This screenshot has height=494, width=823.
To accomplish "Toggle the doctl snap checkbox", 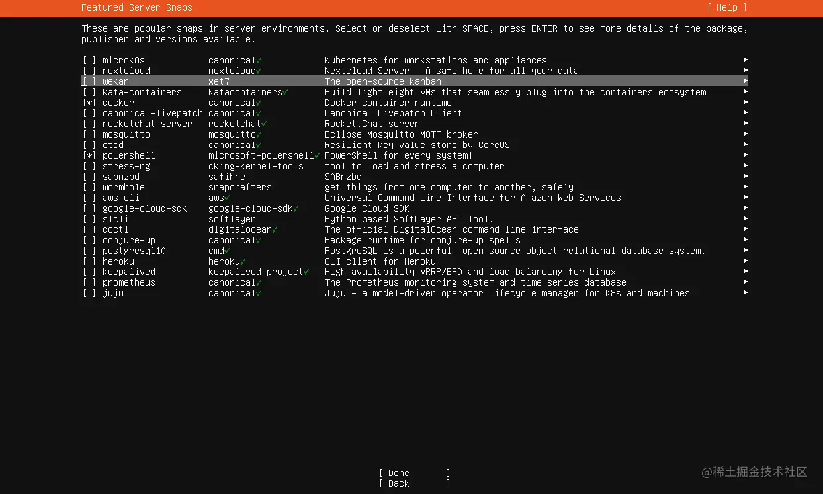I will (89, 229).
